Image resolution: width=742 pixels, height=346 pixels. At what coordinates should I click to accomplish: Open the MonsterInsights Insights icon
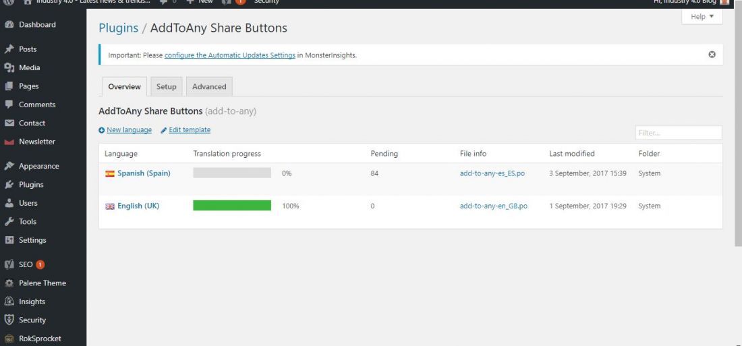coord(9,301)
